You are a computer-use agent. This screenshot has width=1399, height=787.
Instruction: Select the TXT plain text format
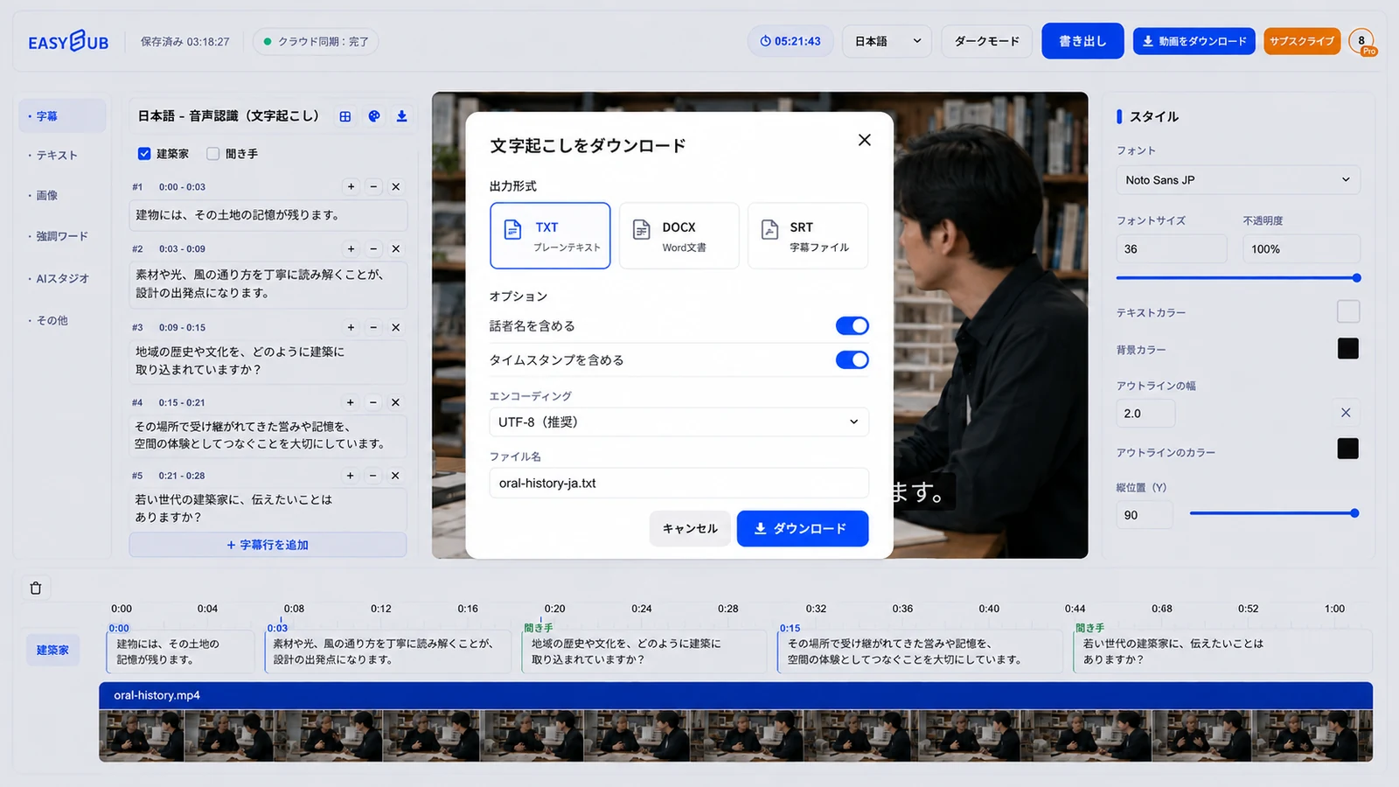click(550, 236)
